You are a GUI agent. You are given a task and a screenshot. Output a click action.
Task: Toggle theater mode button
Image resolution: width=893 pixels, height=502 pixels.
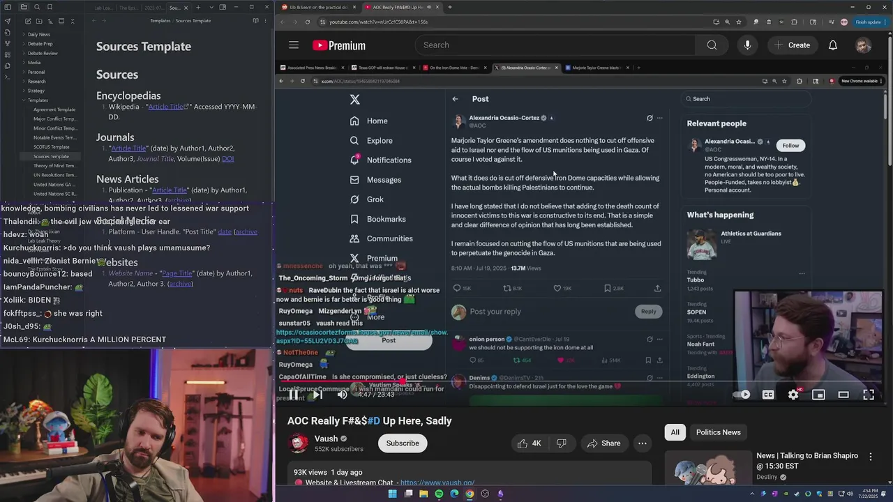[843, 395]
